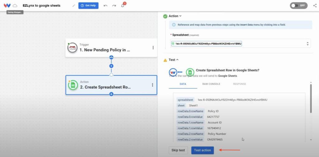Click the EZLynx trigger app icon

pyautogui.click(x=72, y=48)
